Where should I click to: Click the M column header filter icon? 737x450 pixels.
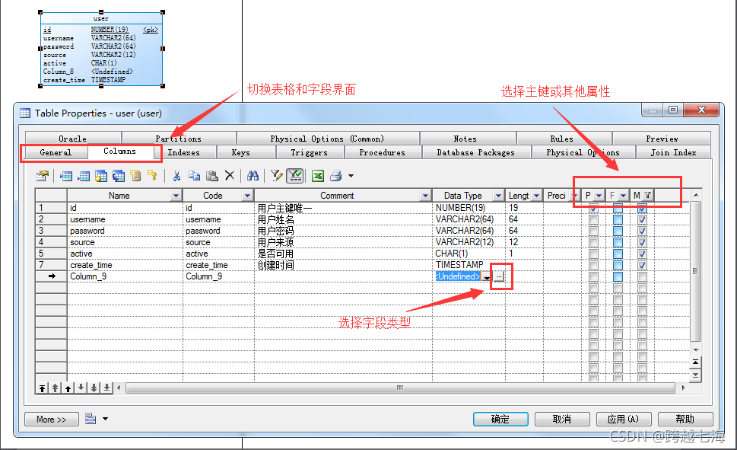(x=648, y=196)
